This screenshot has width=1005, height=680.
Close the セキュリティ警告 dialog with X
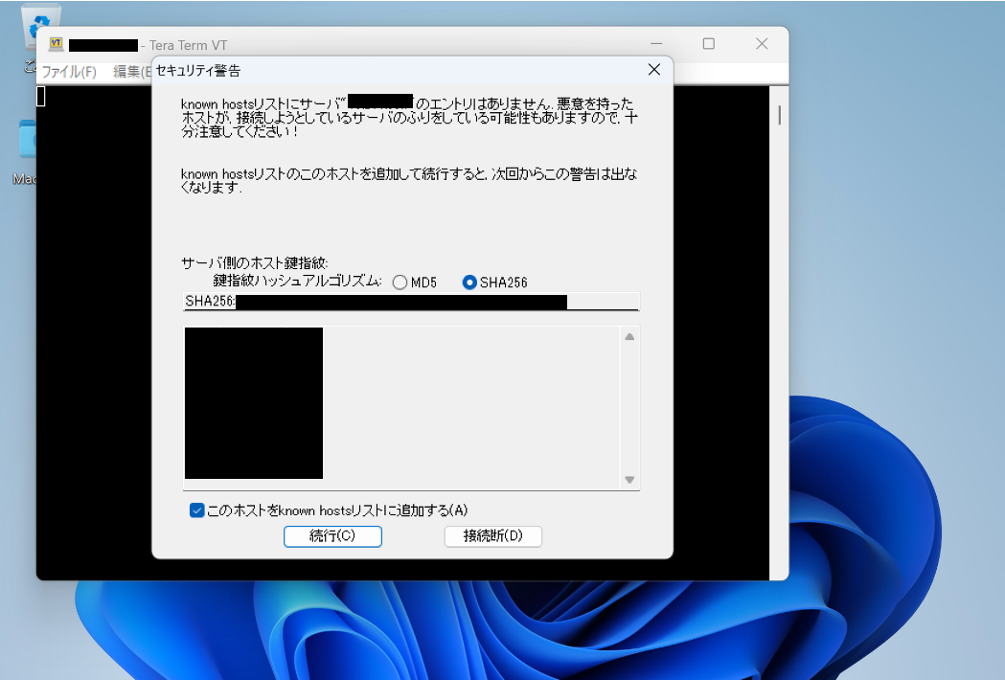pos(653,70)
